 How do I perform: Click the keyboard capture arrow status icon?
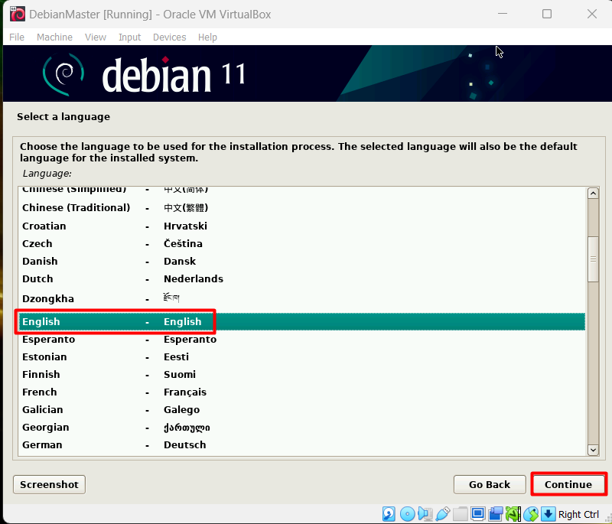pyautogui.click(x=549, y=514)
